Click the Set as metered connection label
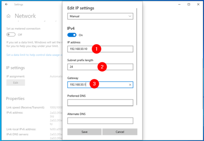Viewport: 204px width, 141px height. pyautogui.click(x=23, y=28)
